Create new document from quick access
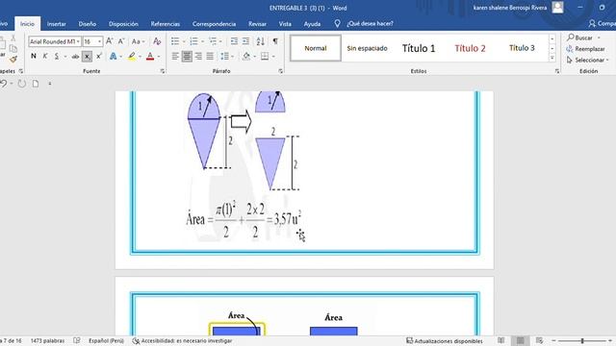This screenshot has height=346, width=616. click(x=36, y=84)
